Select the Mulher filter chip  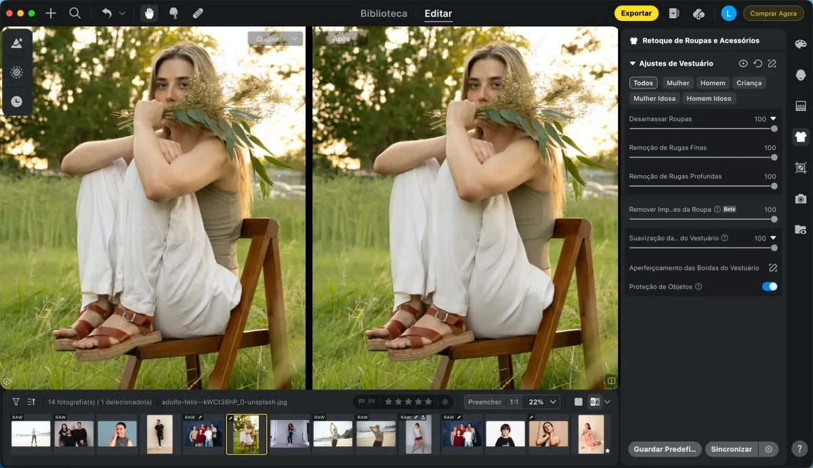point(677,83)
